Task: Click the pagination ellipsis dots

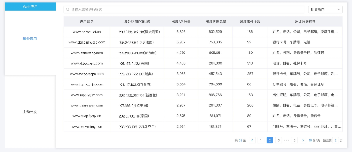Action: (286, 140)
